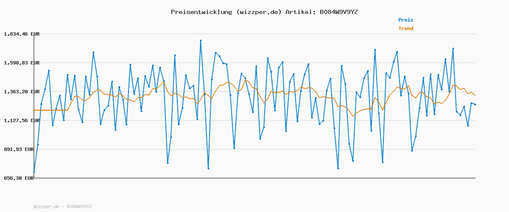Click the right end of the orange trend line
The width and height of the screenshot is (509, 212).
[x=475, y=95]
